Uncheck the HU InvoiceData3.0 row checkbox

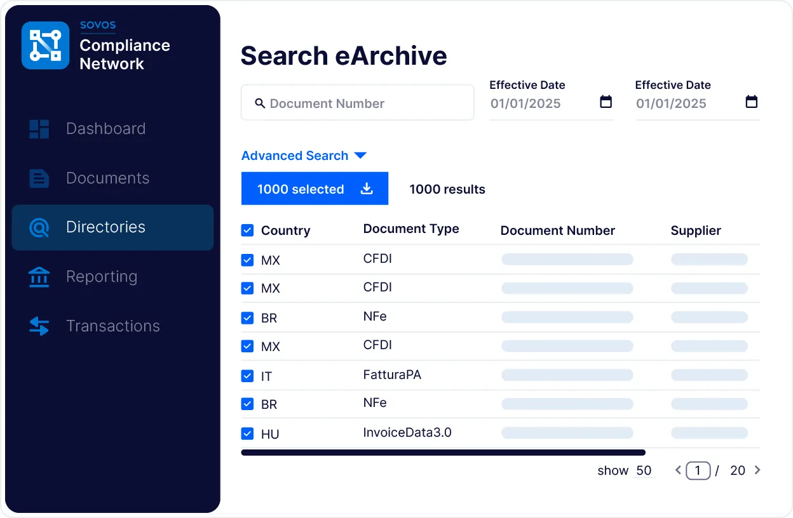pyautogui.click(x=248, y=434)
